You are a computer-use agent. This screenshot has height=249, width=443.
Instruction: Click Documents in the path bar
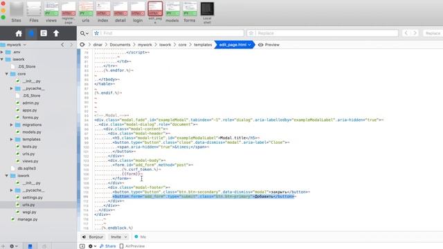click(120, 44)
